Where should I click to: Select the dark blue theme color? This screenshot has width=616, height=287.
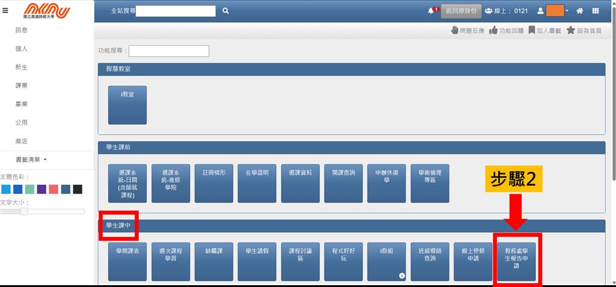17,189
